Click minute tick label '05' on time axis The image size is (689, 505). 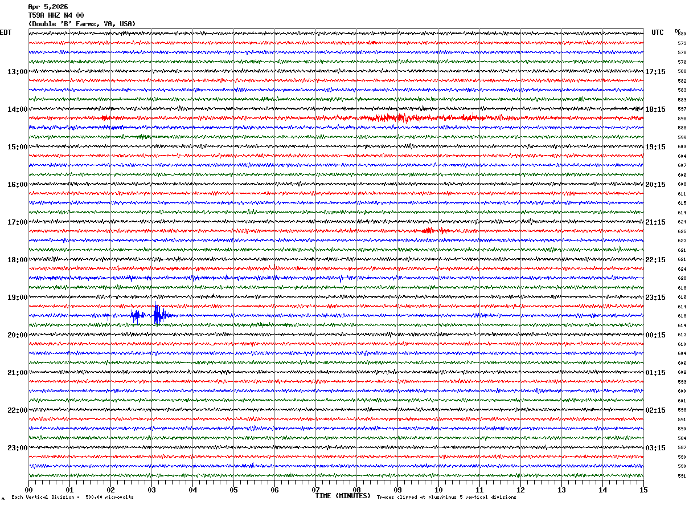click(x=233, y=490)
